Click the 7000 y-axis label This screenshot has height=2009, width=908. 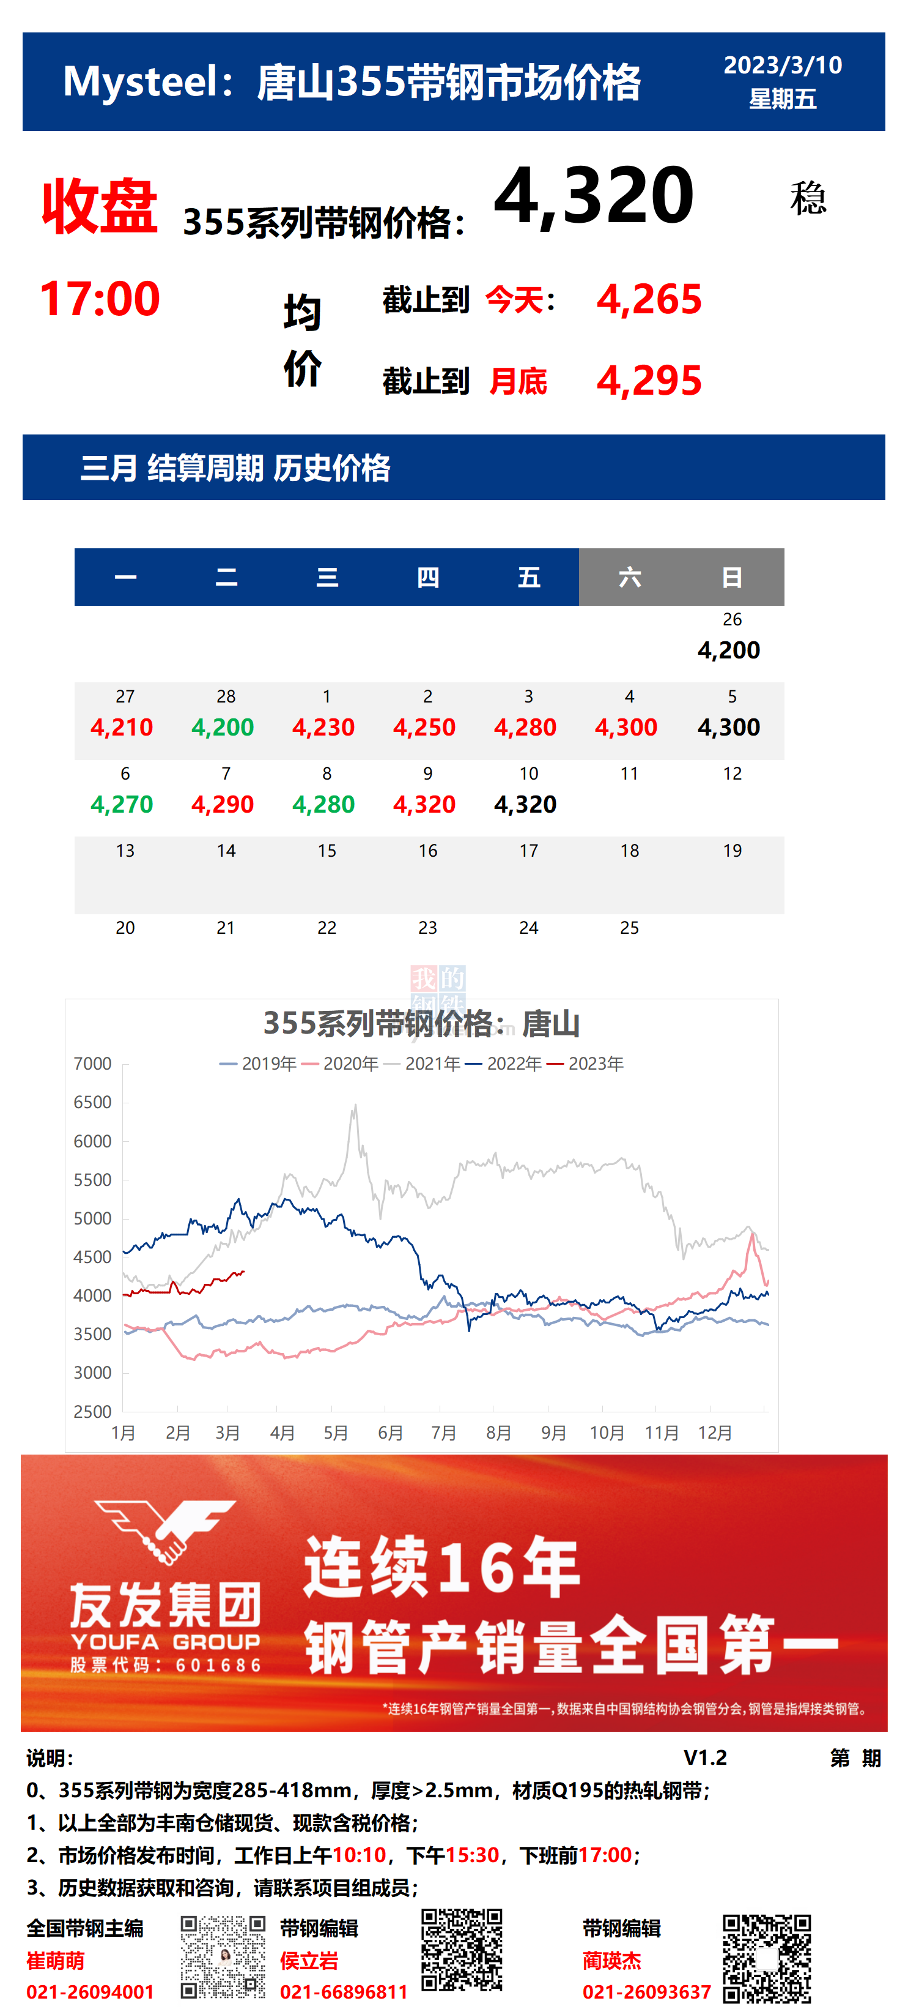tap(93, 1064)
